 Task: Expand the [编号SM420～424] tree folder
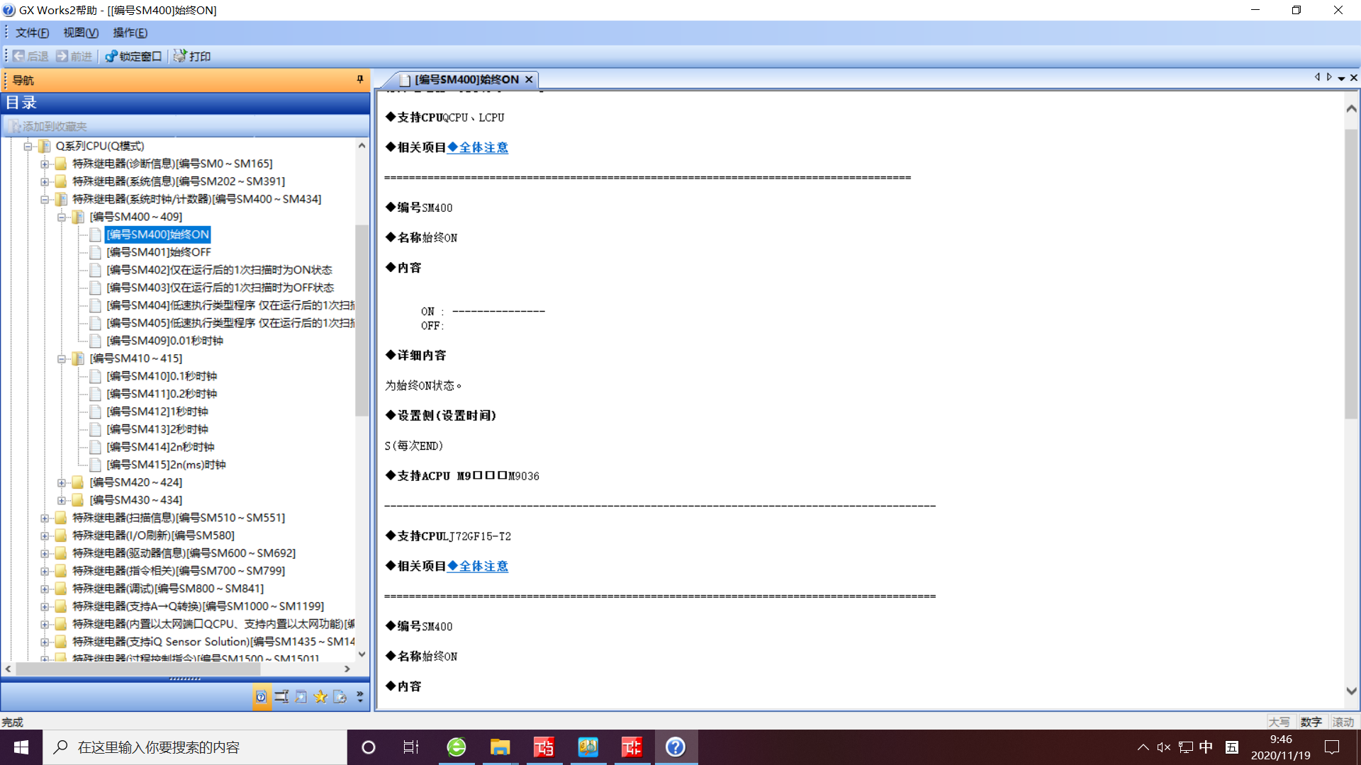tap(62, 482)
